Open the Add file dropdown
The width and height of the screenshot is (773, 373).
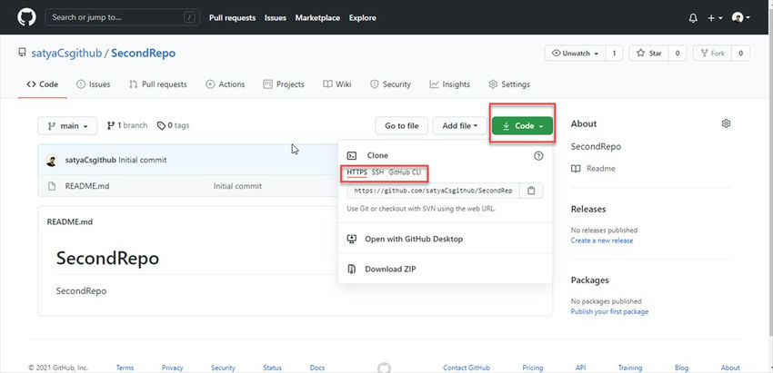click(x=459, y=126)
